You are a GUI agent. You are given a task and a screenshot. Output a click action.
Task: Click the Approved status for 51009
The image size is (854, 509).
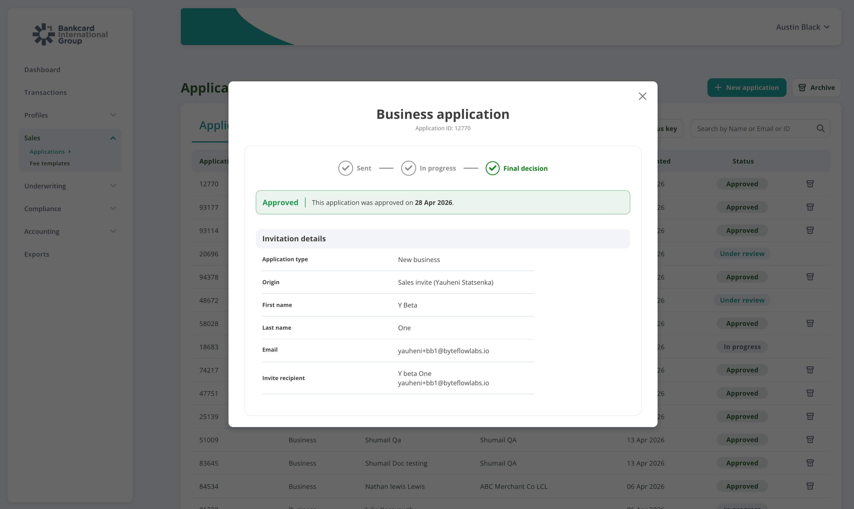pyautogui.click(x=742, y=440)
